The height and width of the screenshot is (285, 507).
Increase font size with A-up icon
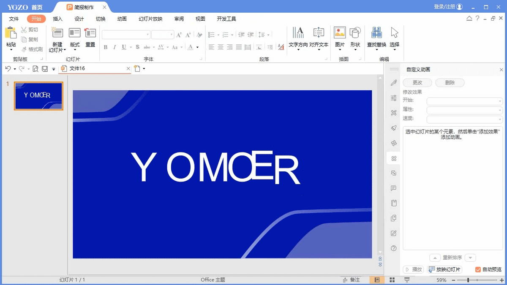179,35
